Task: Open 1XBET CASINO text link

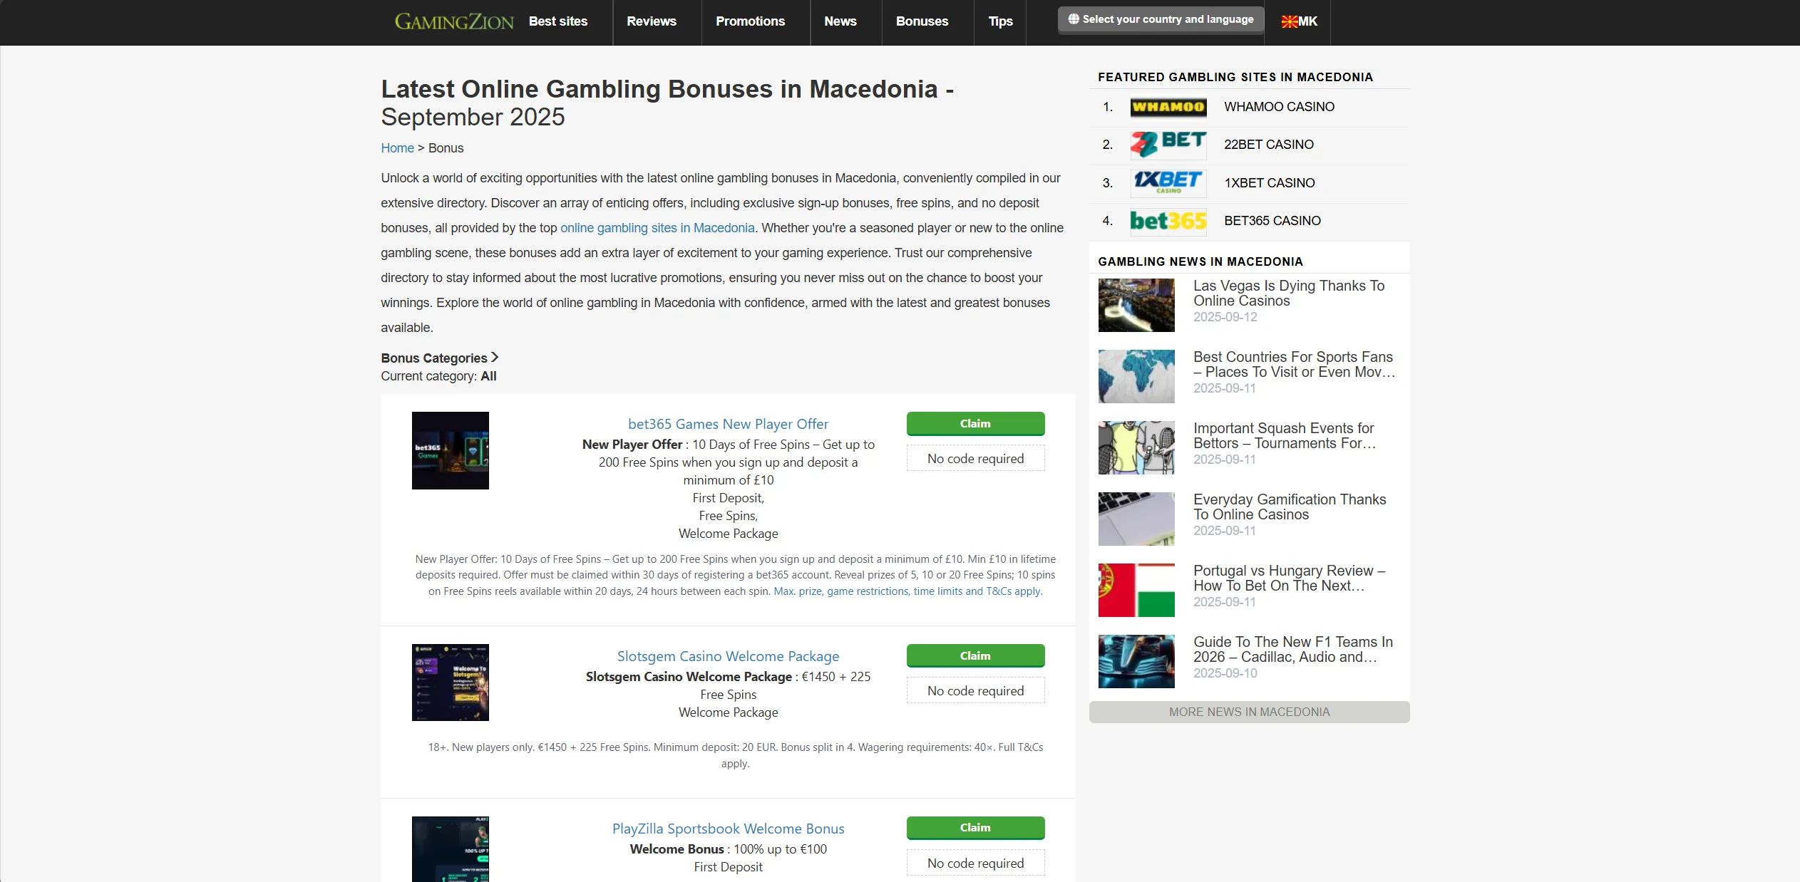Action: (x=1269, y=183)
